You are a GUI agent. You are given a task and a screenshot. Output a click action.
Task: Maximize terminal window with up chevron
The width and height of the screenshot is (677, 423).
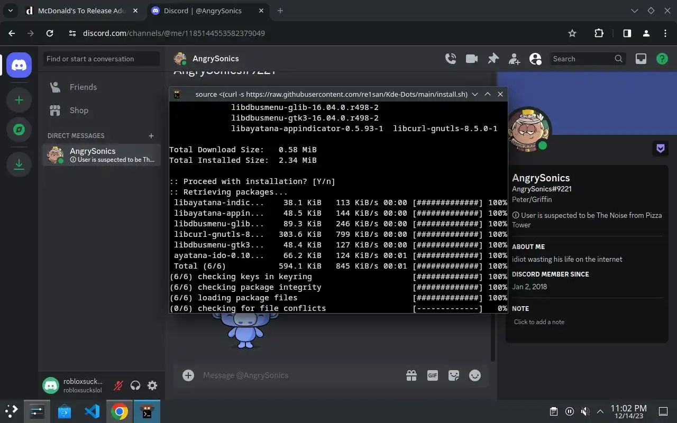click(x=488, y=94)
